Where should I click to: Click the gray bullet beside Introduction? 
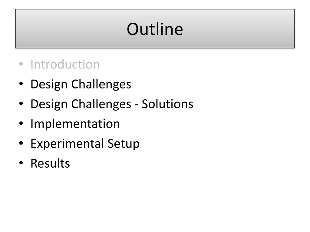[21, 64]
